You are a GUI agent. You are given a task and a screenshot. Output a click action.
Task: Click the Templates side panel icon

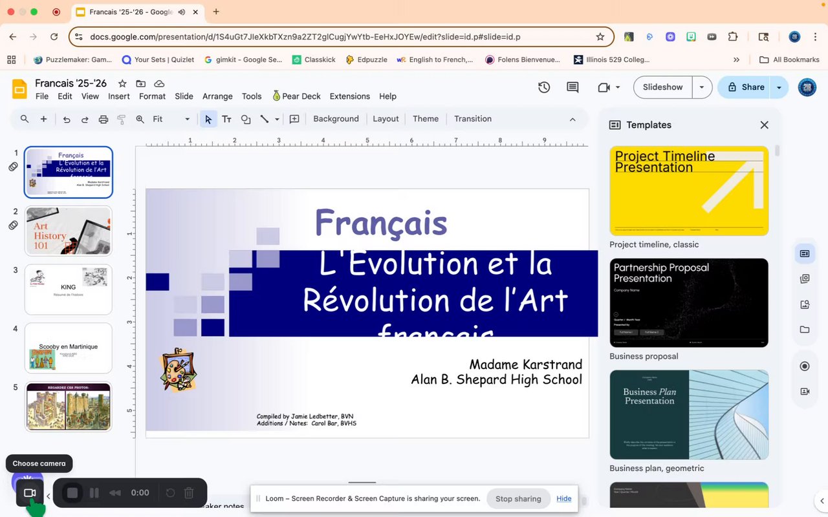coord(805,254)
